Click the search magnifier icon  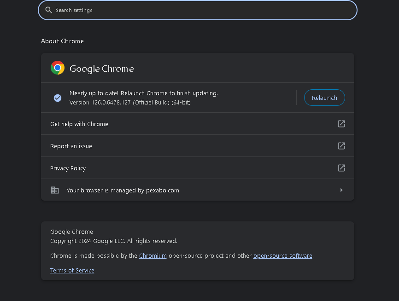[48, 10]
